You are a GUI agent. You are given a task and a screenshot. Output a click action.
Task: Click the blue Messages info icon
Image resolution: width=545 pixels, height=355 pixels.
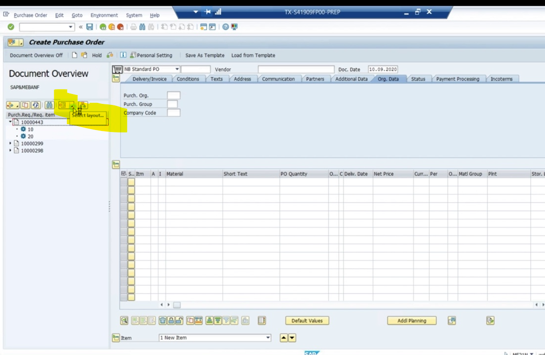(x=123, y=55)
